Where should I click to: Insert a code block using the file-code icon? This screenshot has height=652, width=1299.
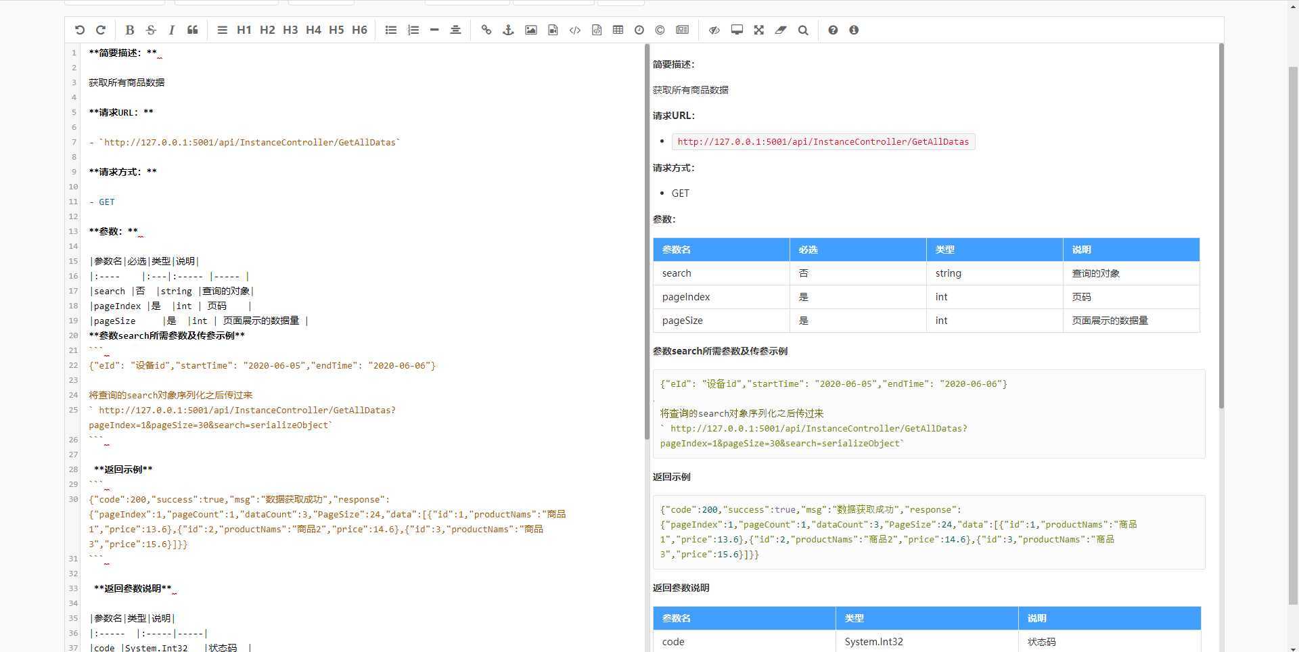point(597,30)
